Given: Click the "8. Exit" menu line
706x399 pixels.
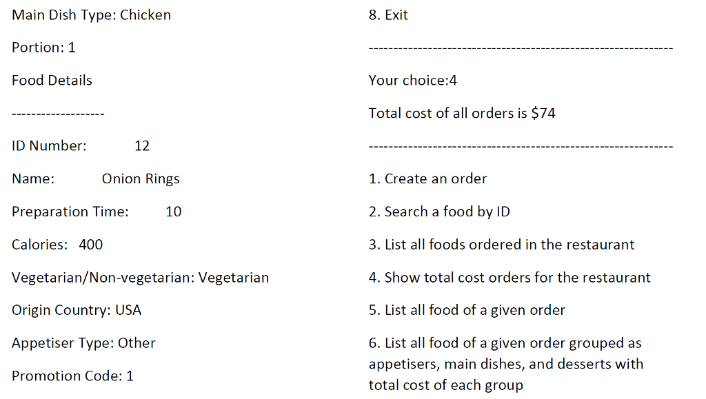Looking at the screenshot, I should 388,15.
